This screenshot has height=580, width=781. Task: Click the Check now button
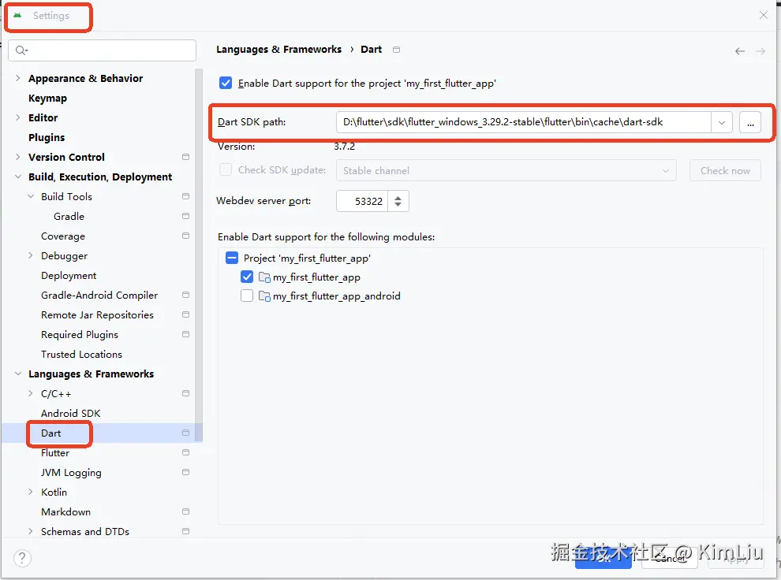(x=725, y=171)
